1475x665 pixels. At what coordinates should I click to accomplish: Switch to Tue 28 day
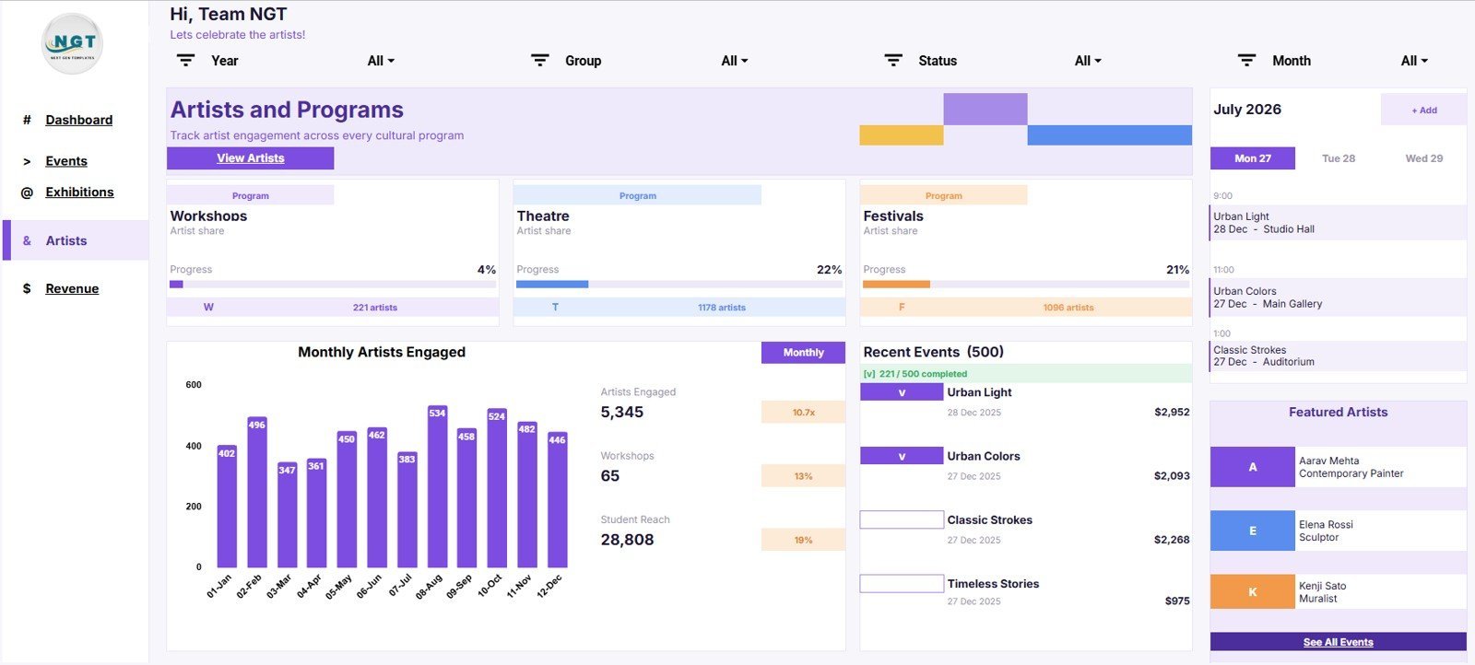pyautogui.click(x=1339, y=158)
